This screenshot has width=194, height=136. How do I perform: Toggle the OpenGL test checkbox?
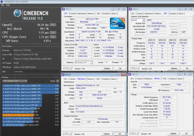point(59,25)
